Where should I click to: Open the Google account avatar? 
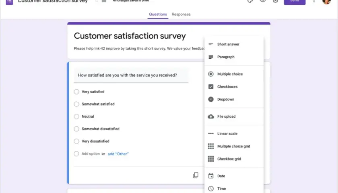327,2
